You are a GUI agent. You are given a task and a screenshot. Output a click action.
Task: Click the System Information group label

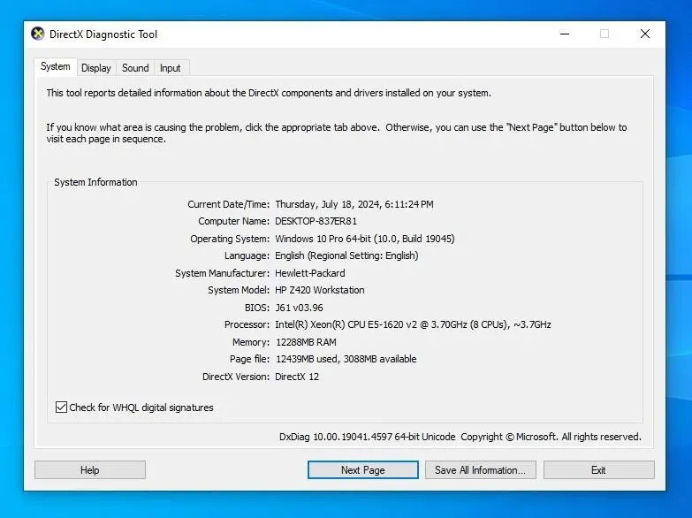tap(95, 182)
